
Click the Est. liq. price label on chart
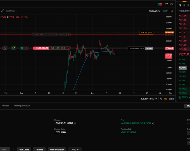coord(146,33)
